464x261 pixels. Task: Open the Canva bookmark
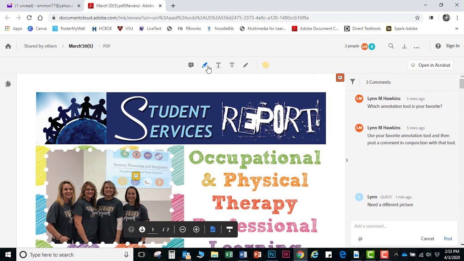pos(37,29)
